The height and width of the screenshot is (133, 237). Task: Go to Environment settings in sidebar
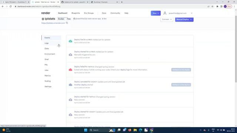click(50, 54)
